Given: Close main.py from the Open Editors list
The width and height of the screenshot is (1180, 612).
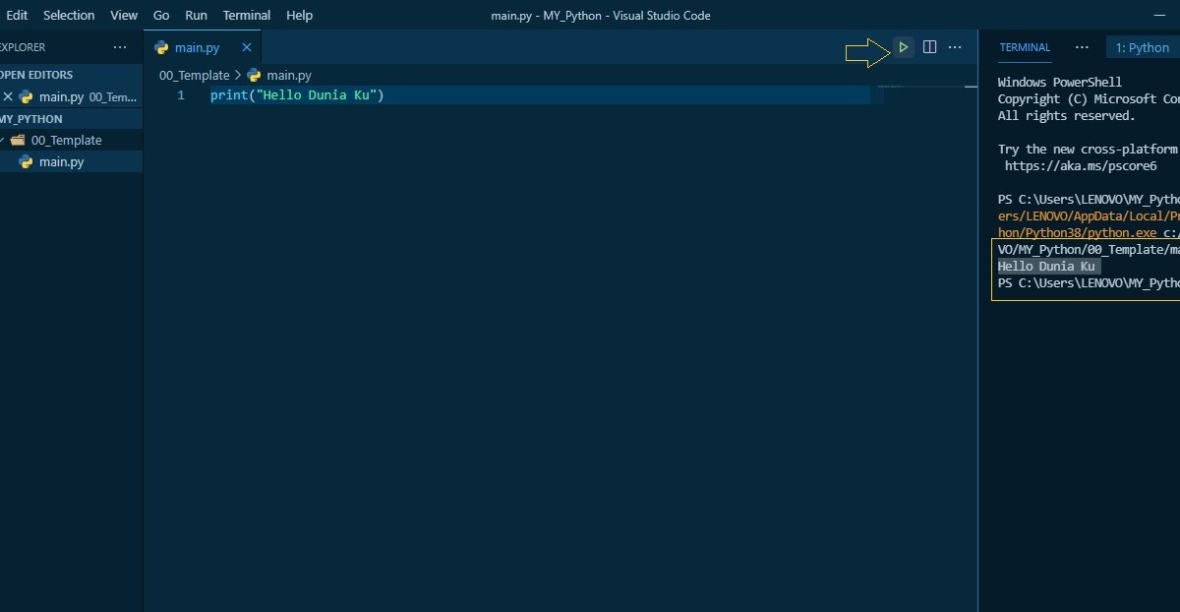Looking at the screenshot, I should pos(8,96).
